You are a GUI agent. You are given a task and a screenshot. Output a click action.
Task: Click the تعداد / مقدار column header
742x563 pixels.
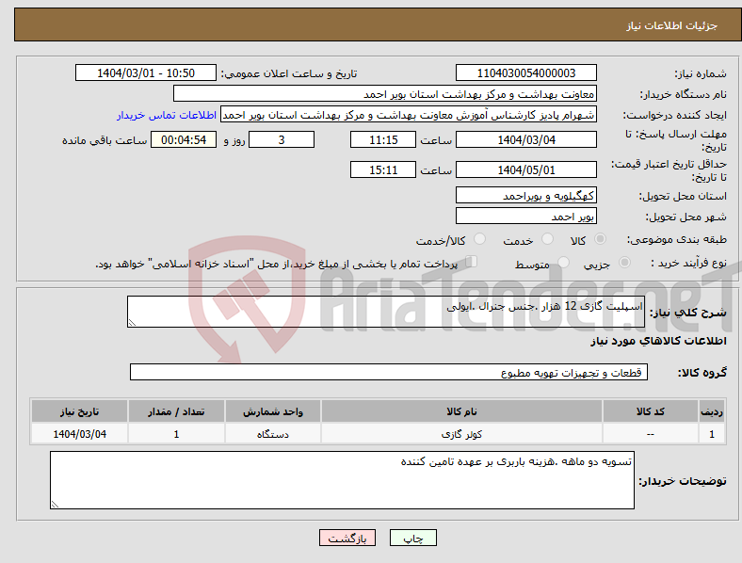pos(176,411)
